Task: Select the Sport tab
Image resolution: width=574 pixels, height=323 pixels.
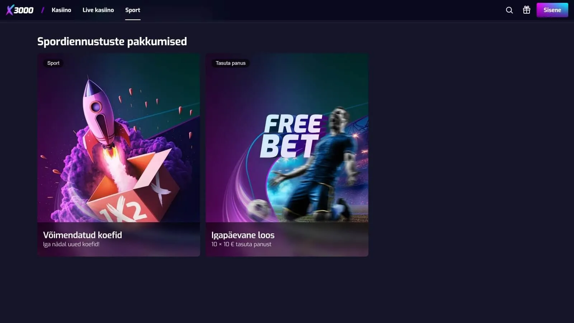Action: tap(133, 10)
